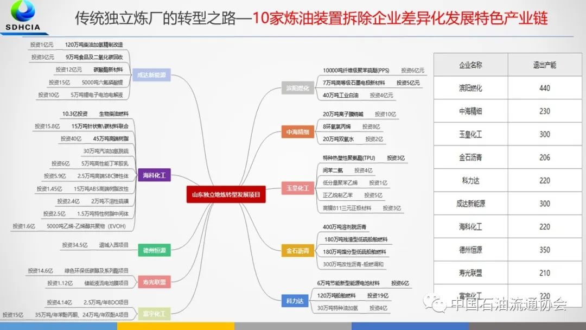Screen dimensions: 586x330
Task: Click the 10000吨纤维级聚苯硫醚(PPS) leaf
Action: click(x=356, y=70)
